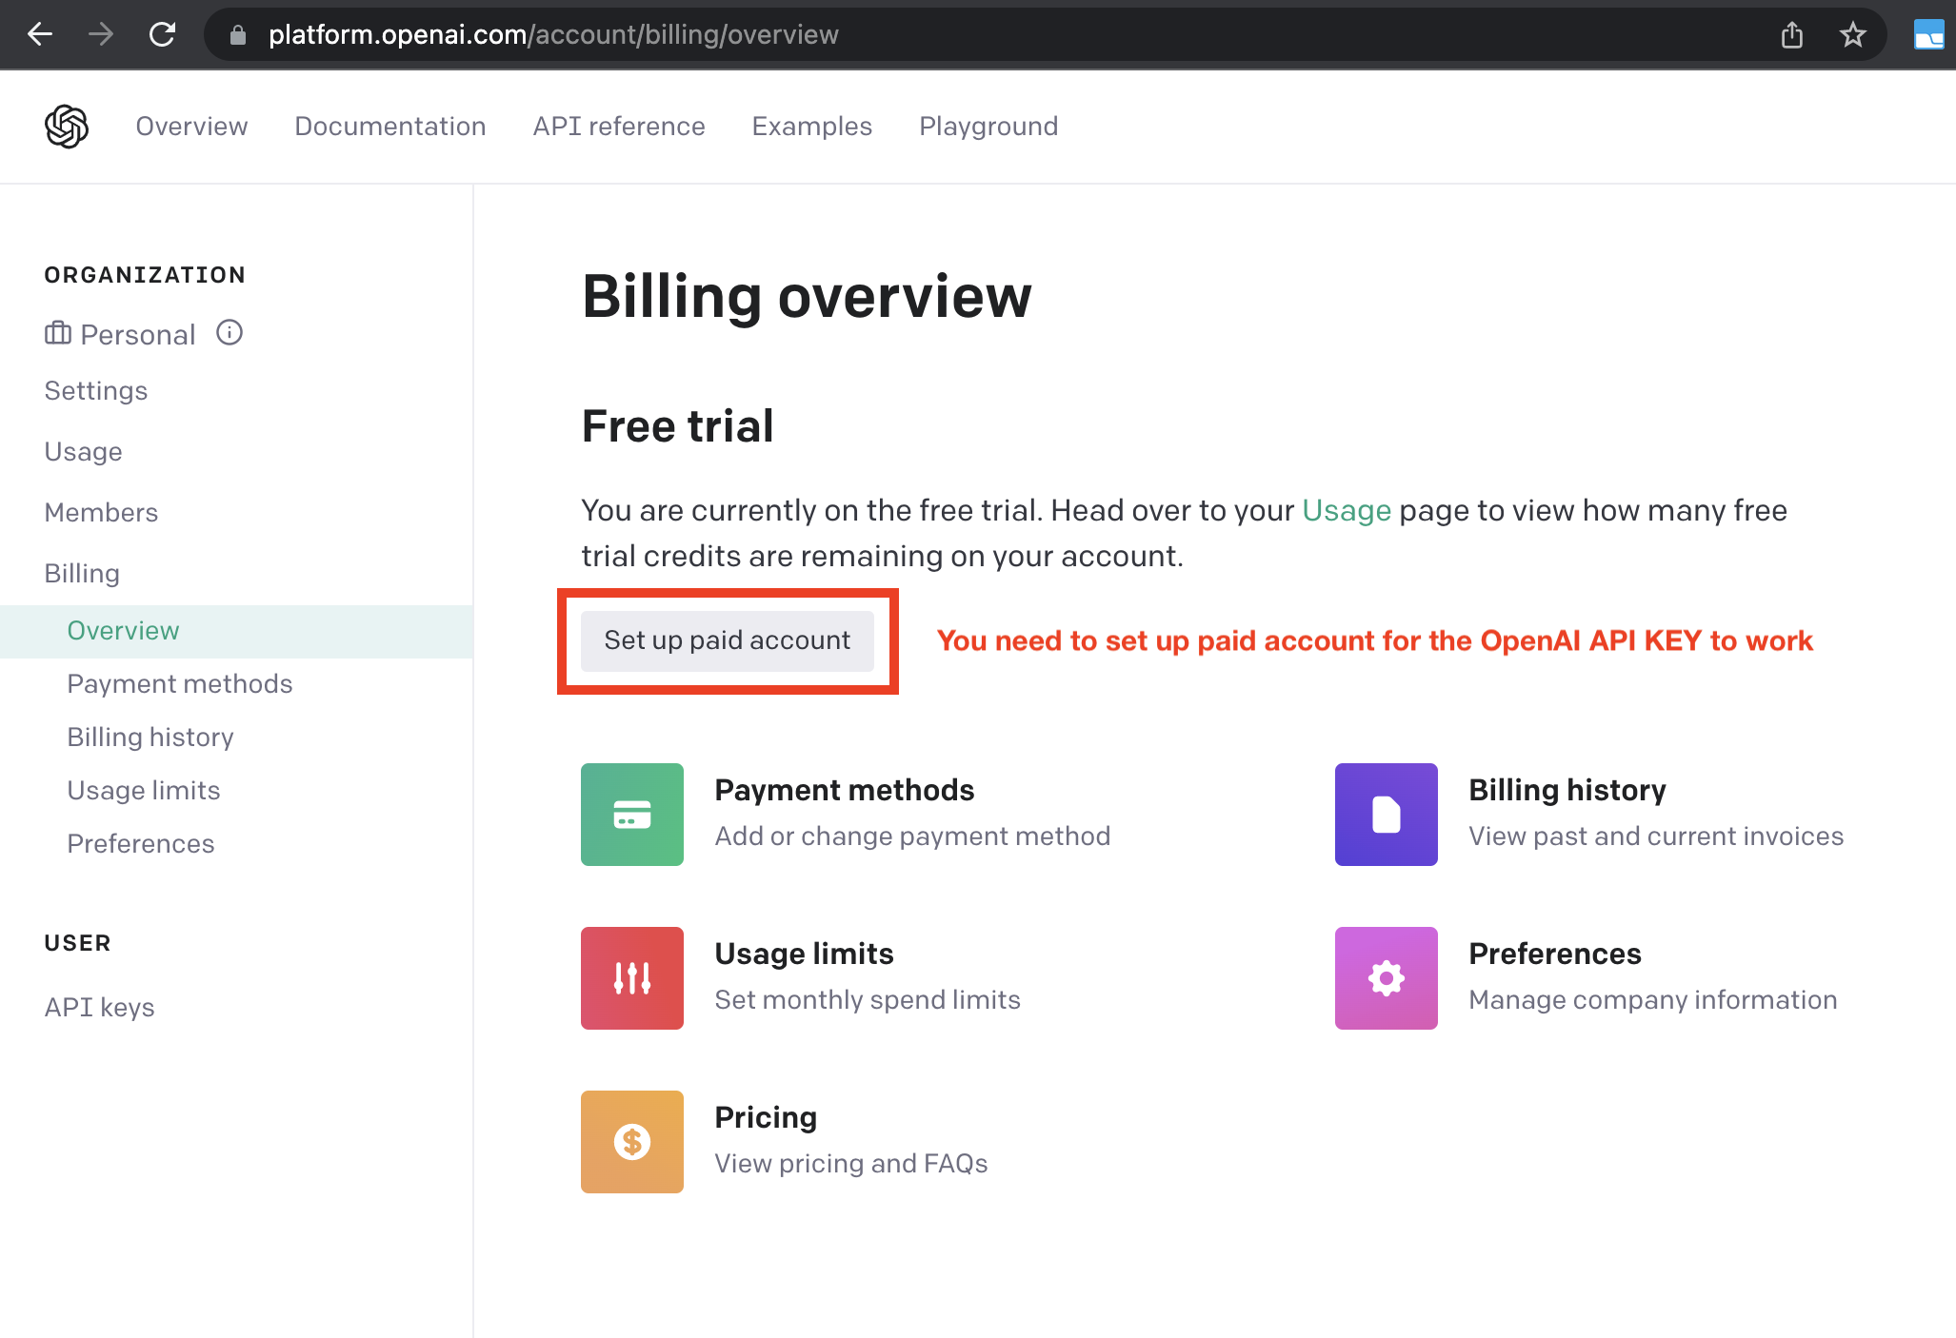Click the Payment methods icon
This screenshot has height=1338, width=1956.
(631, 814)
